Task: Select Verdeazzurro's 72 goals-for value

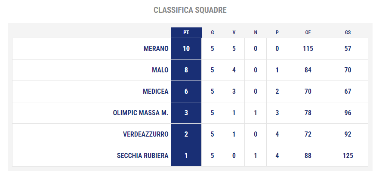Action: pyautogui.click(x=308, y=134)
